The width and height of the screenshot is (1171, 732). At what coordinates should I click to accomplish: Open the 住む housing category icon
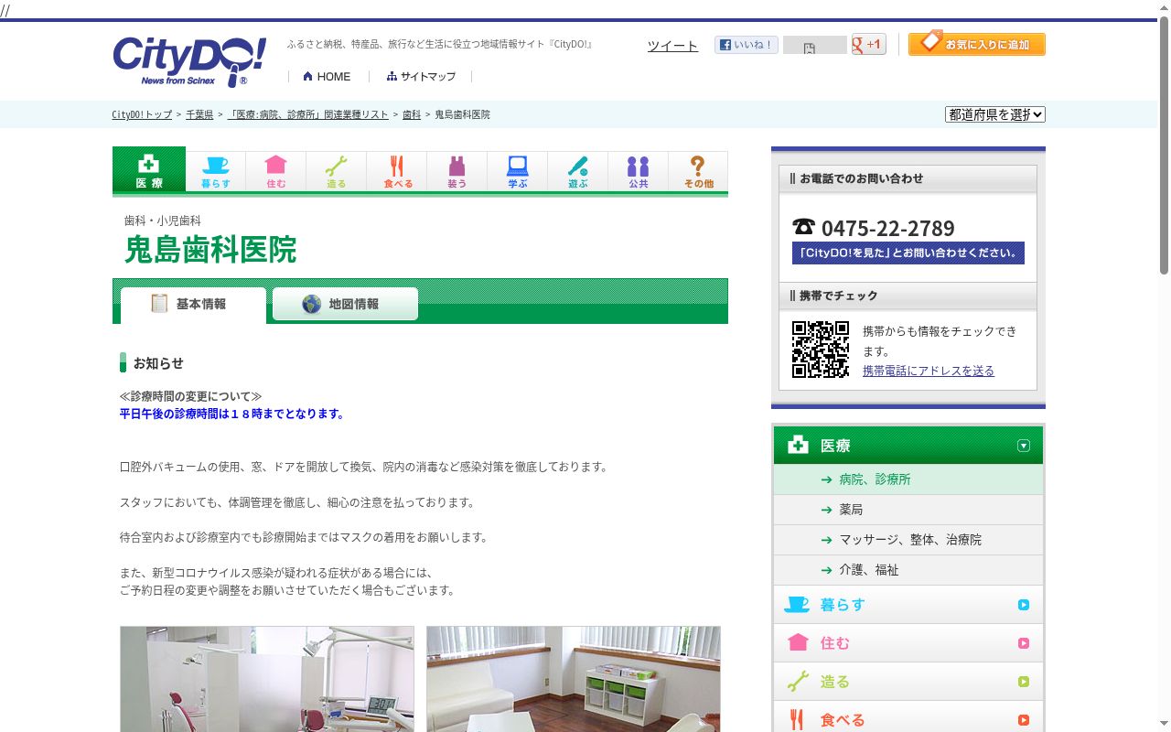[x=276, y=171]
